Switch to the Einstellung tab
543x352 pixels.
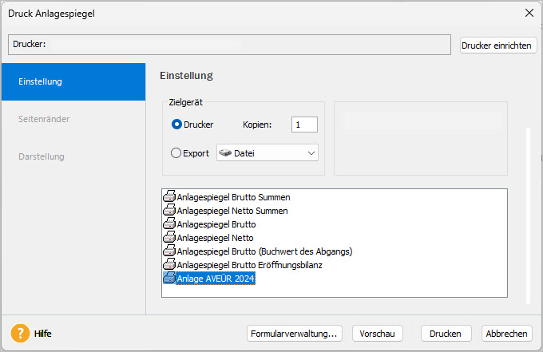[x=73, y=81]
